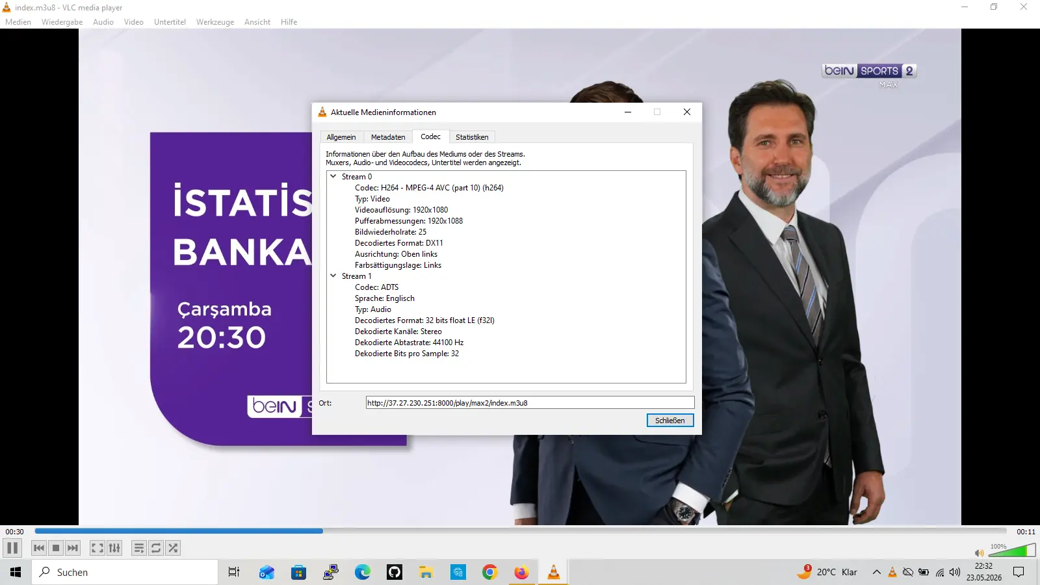1040x585 pixels.
Task: Launch Microsoft Edge from taskbar
Action: pyautogui.click(x=362, y=572)
